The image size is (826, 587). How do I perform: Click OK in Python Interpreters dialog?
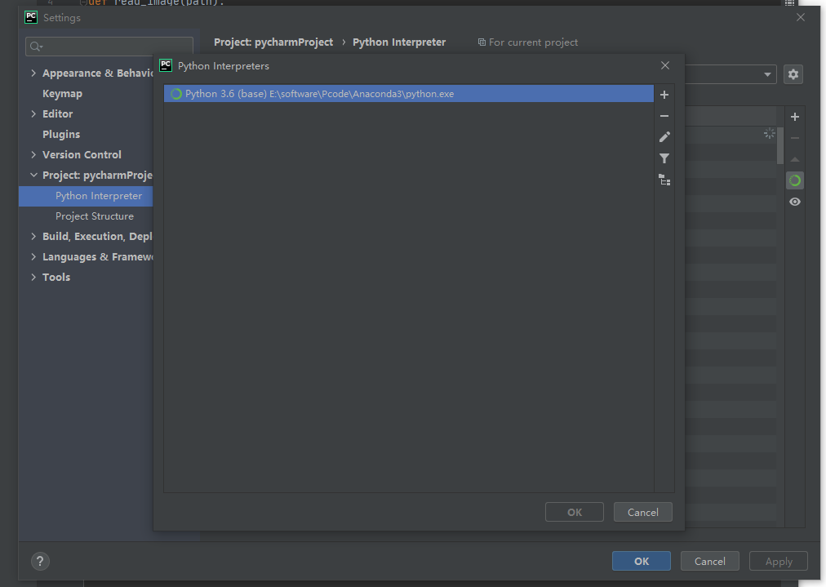coord(574,512)
